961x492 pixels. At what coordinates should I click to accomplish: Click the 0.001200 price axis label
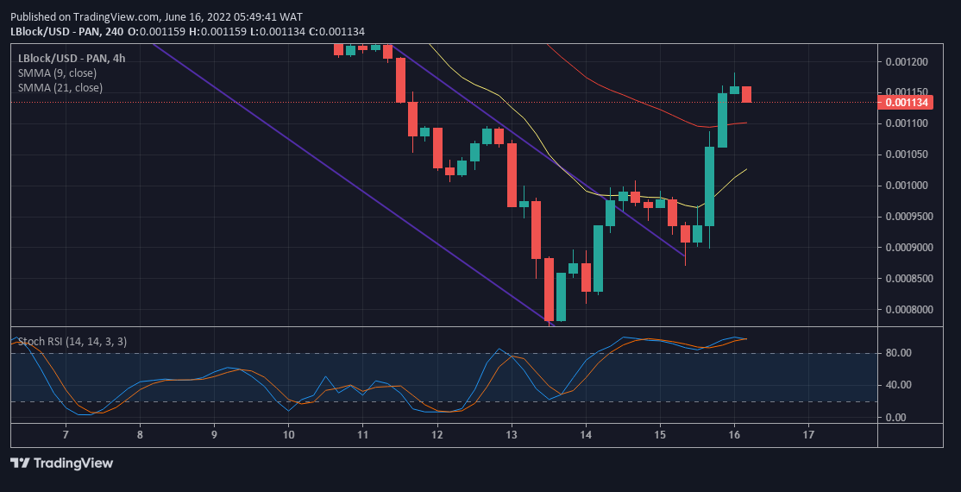point(906,62)
